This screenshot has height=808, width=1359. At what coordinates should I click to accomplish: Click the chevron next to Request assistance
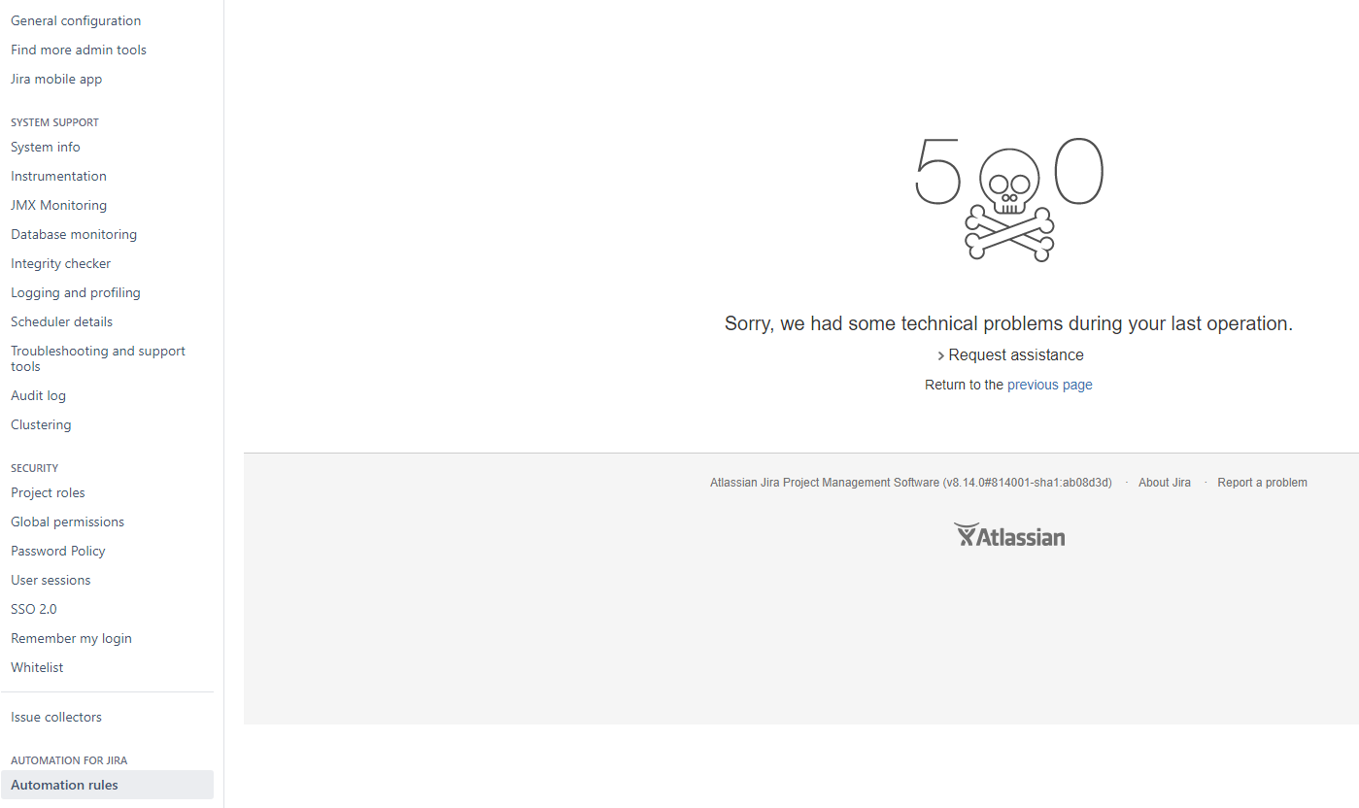[x=938, y=355]
